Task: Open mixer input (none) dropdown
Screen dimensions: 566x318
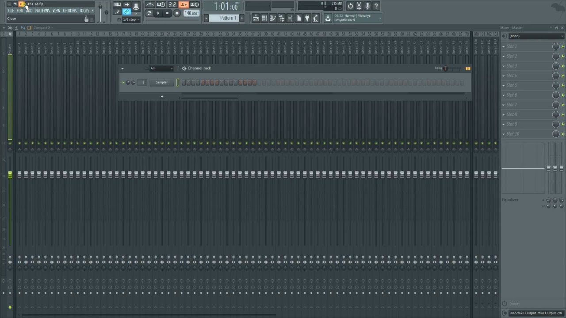Action: [536, 36]
